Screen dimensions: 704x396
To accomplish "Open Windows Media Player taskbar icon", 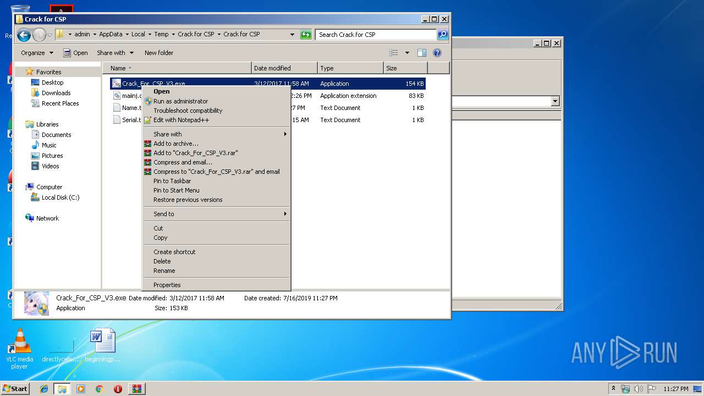I will [81, 389].
